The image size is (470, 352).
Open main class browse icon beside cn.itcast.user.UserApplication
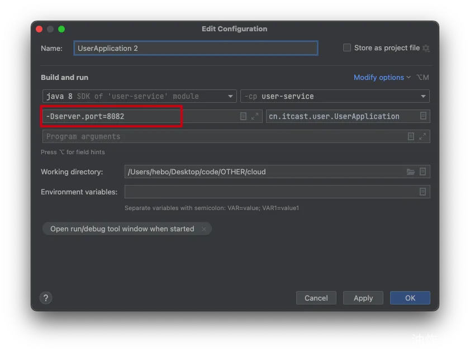(423, 116)
